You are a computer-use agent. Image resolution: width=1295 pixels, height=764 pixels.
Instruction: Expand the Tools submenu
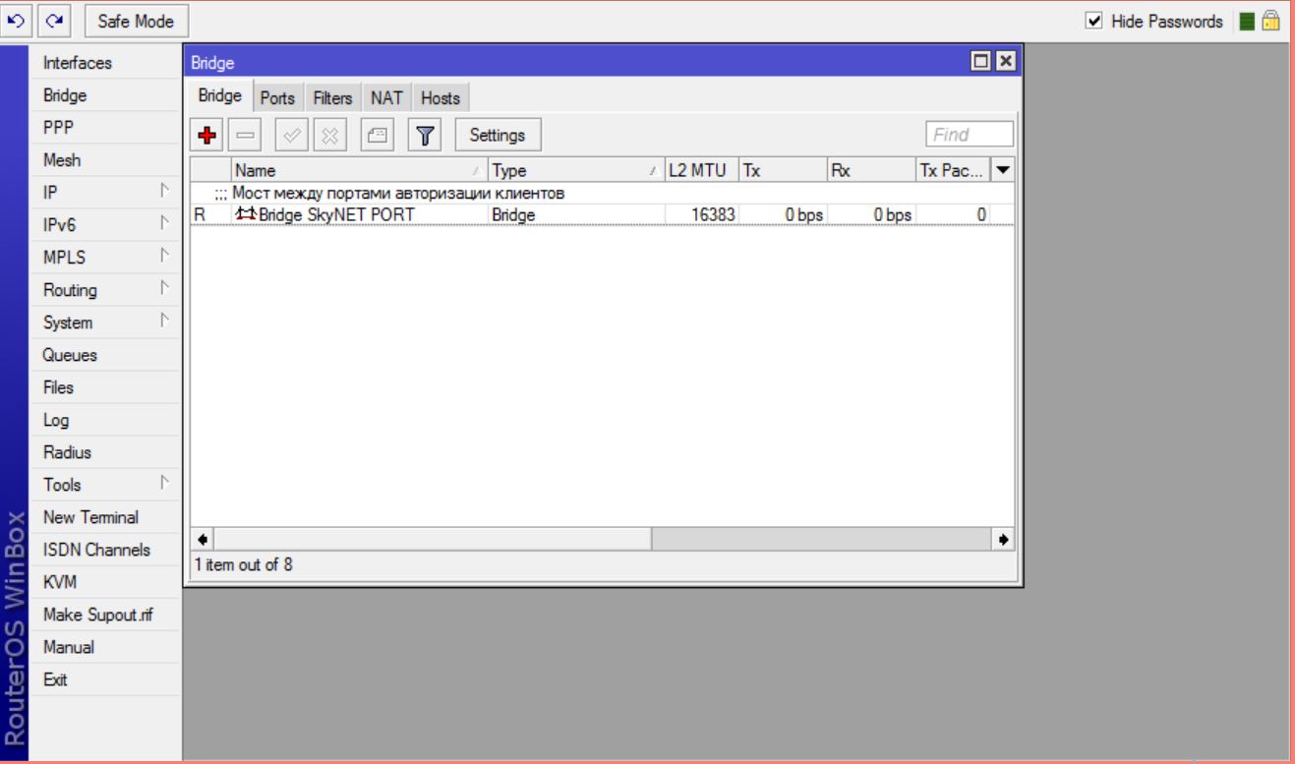(x=165, y=484)
